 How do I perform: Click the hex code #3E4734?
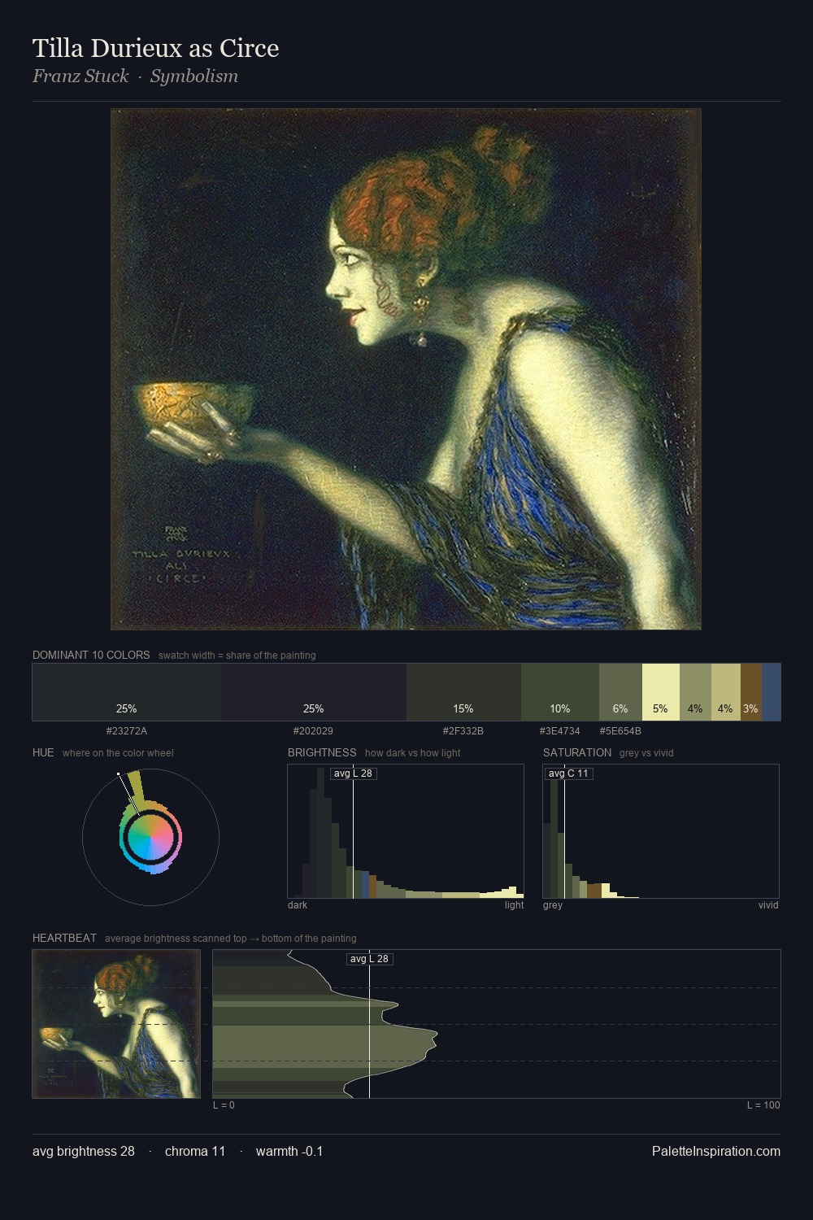coord(560,731)
